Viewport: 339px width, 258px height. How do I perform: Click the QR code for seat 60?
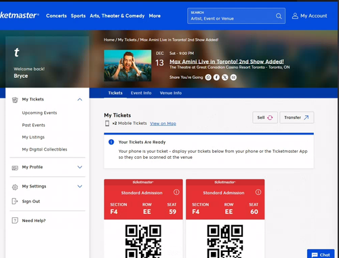(225, 241)
